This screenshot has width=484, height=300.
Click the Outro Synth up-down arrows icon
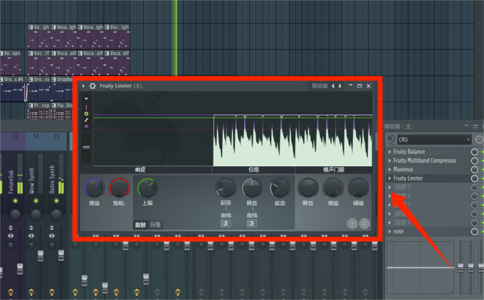(52, 228)
